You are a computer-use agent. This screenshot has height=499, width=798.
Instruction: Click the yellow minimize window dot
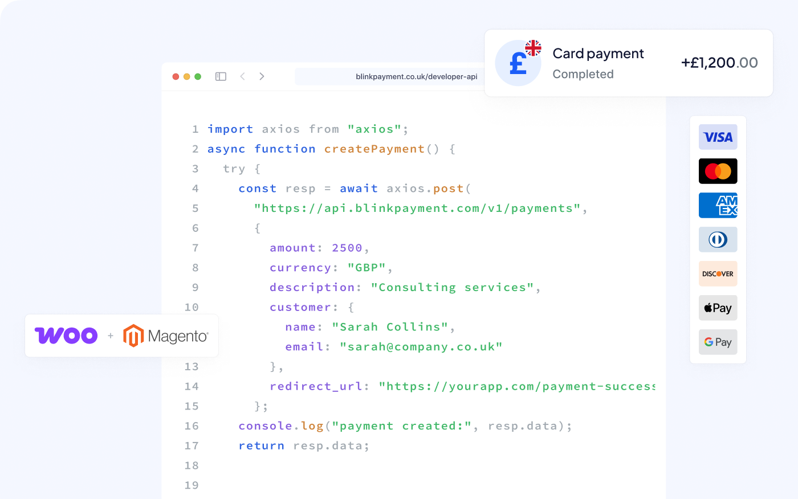pyautogui.click(x=186, y=76)
